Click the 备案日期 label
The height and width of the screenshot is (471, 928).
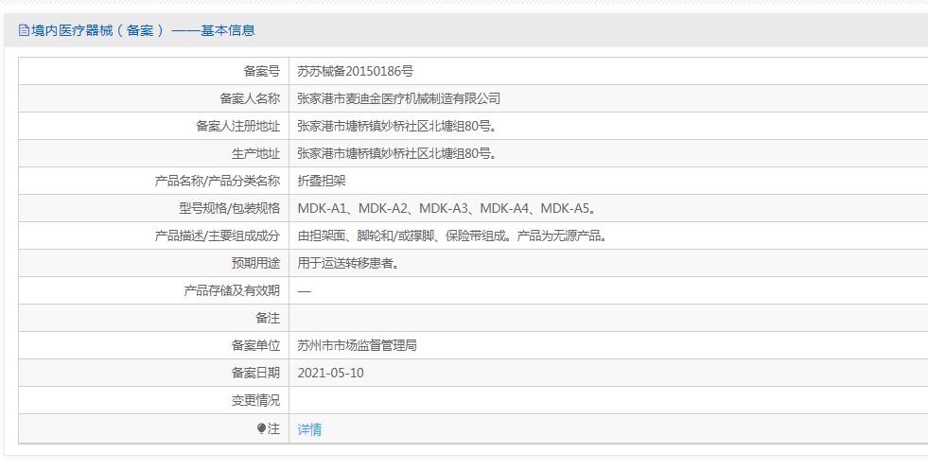coord(255,373)
